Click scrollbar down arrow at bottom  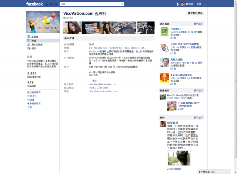[x=236, y=173]
